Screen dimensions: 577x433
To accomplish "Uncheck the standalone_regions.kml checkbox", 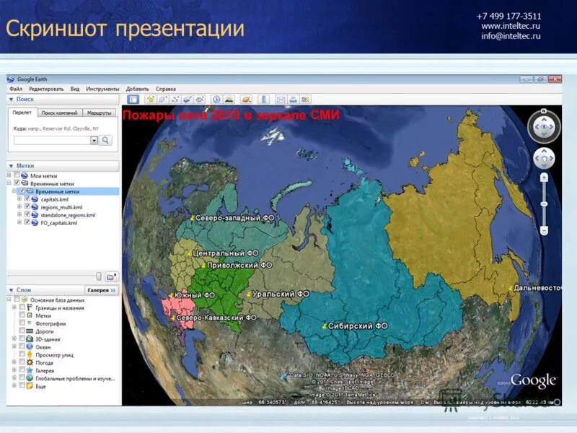I will [27, 214].
